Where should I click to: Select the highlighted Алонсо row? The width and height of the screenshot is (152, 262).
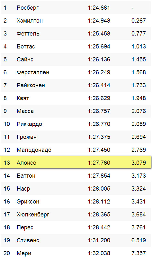[x=76, y=162]
